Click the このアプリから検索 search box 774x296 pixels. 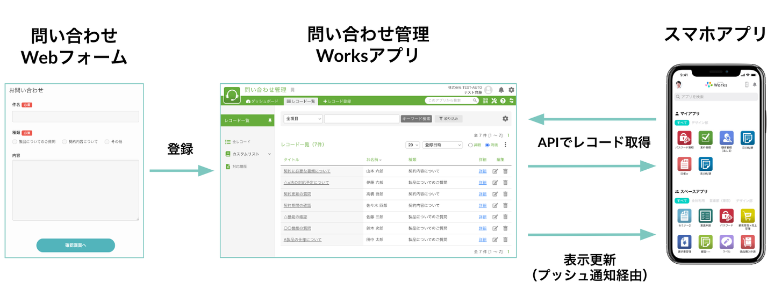coord(452,100)
